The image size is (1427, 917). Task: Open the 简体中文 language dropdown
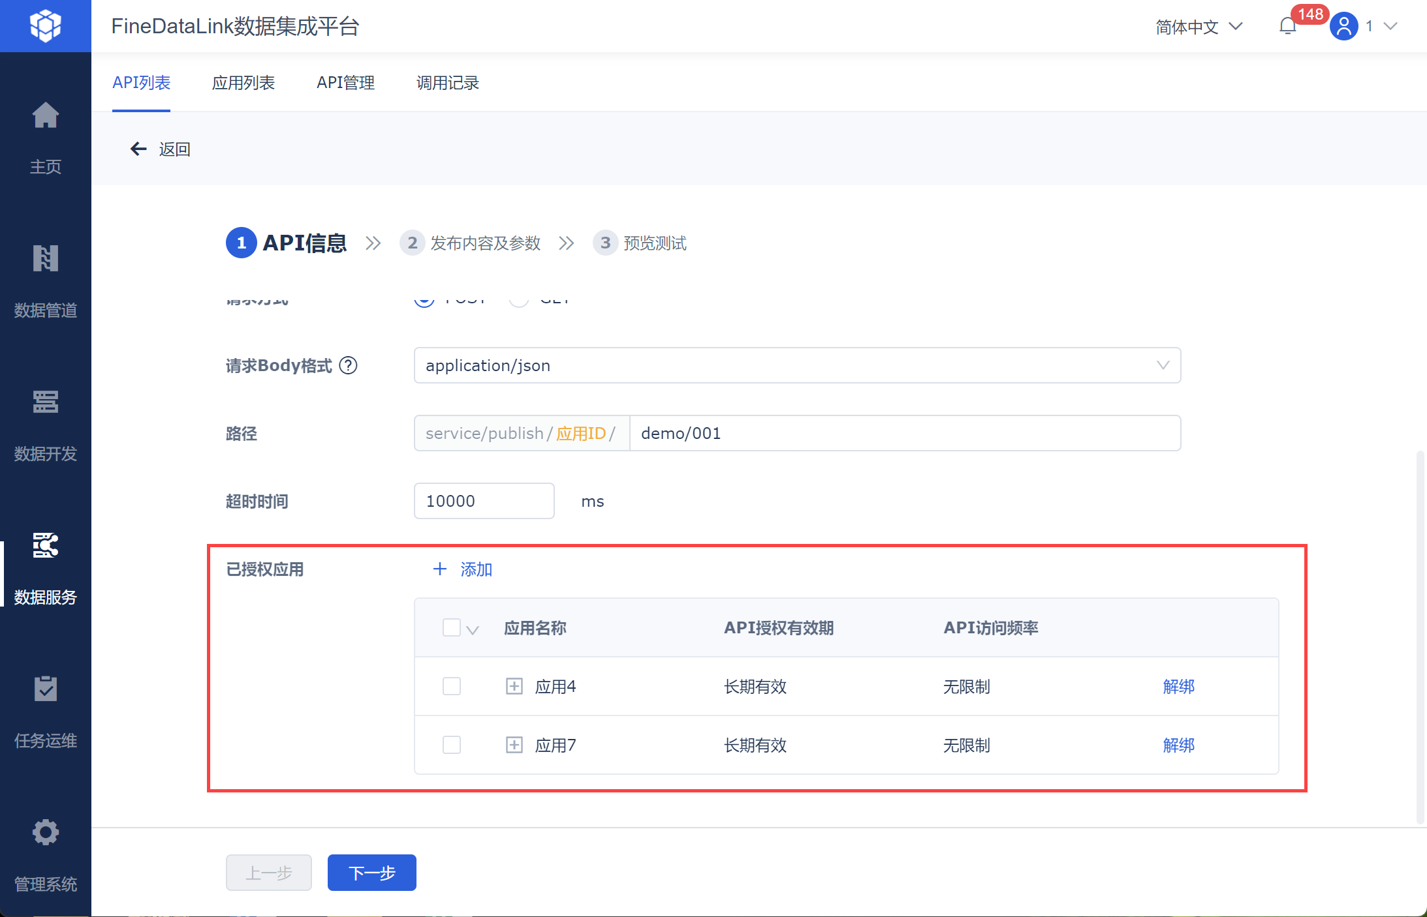tap(1199, 27)
